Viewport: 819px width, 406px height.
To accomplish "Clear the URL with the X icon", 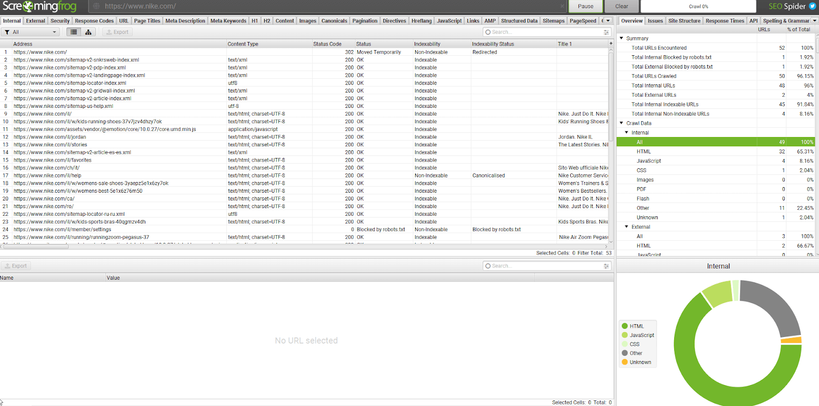I will 562,7.
